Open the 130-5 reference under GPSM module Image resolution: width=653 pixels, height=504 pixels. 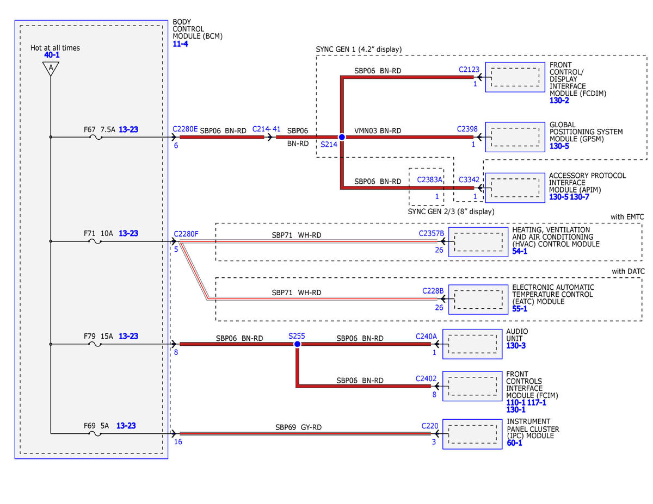(x=559, y=146)
